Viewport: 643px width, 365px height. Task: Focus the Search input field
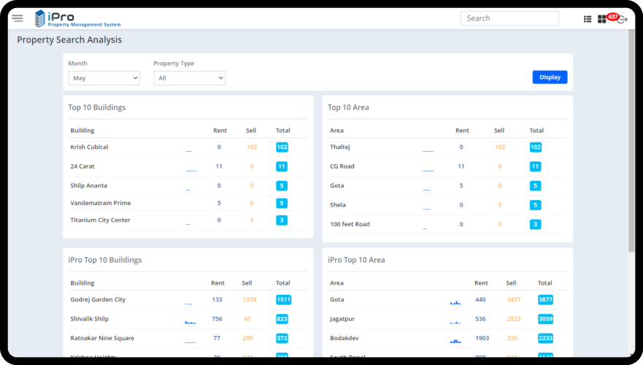coord(509,18)
